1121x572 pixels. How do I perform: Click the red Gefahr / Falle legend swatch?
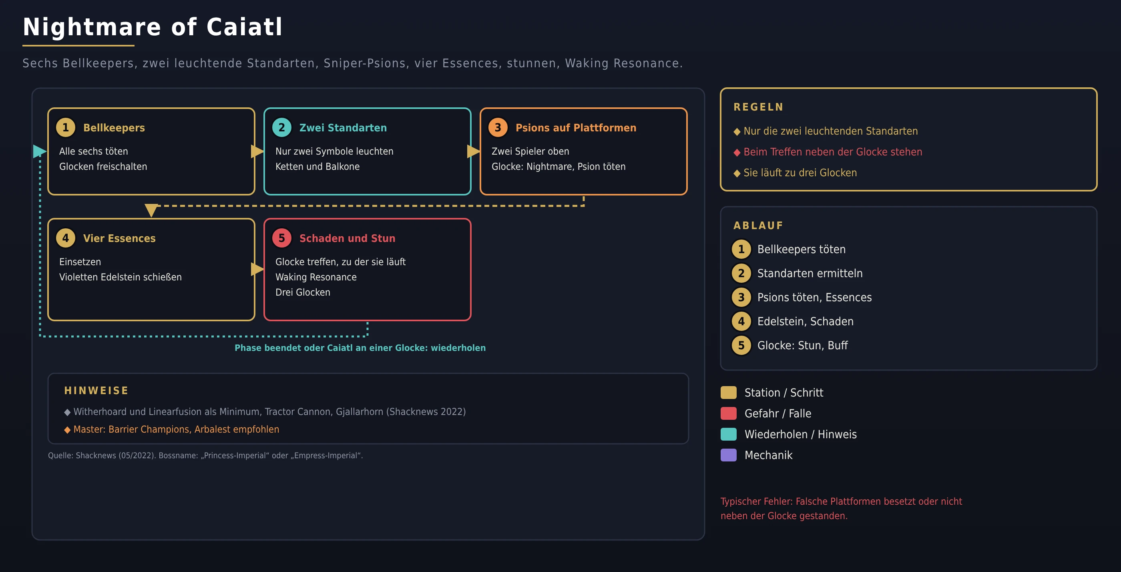[x=729, y=413]
